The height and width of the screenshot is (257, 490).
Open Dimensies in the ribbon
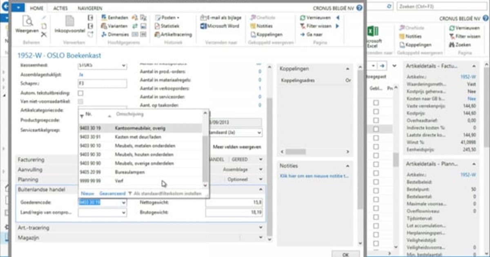coord(115,35)
